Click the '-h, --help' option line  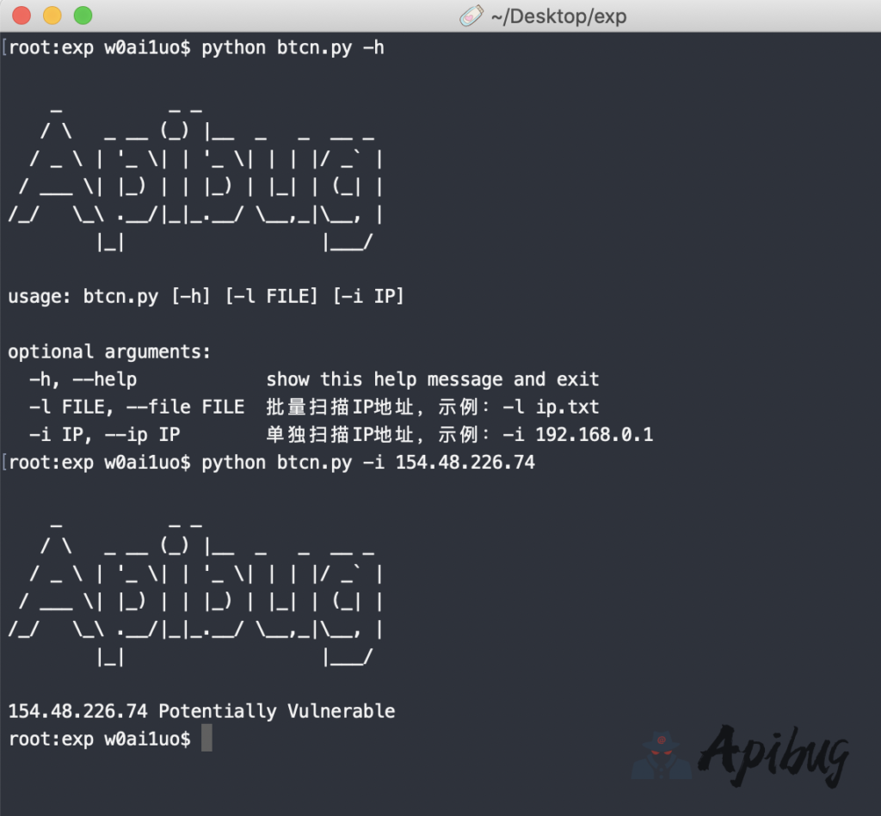click(83, 379)
